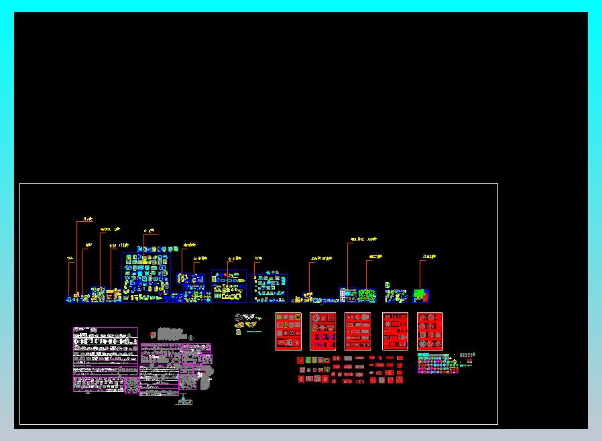The height and width of the screenshot is (441, 602).
Task: Select the rightmost red pattern sheet
Action: coord(430,331)
